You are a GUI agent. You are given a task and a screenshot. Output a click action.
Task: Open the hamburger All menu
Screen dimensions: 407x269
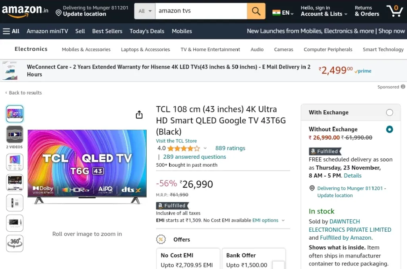click(x=11, y=31)
